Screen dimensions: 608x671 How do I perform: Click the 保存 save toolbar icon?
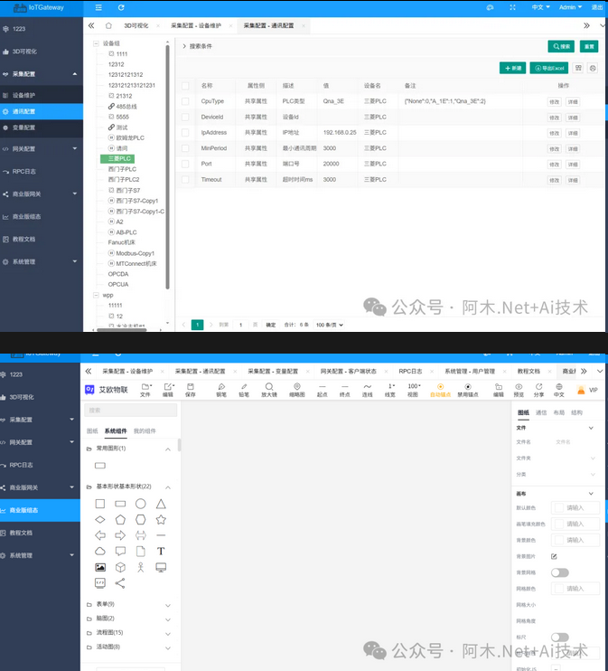(190, 390)
